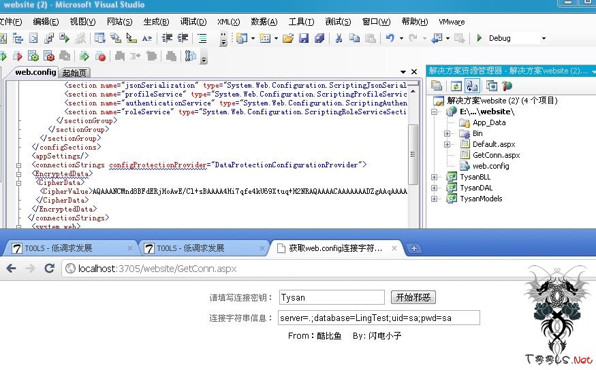This screenshot has height=370, width=596.
Task: Open the Navigate Backward dropdown arrow
Action: [x=448, y=38]
